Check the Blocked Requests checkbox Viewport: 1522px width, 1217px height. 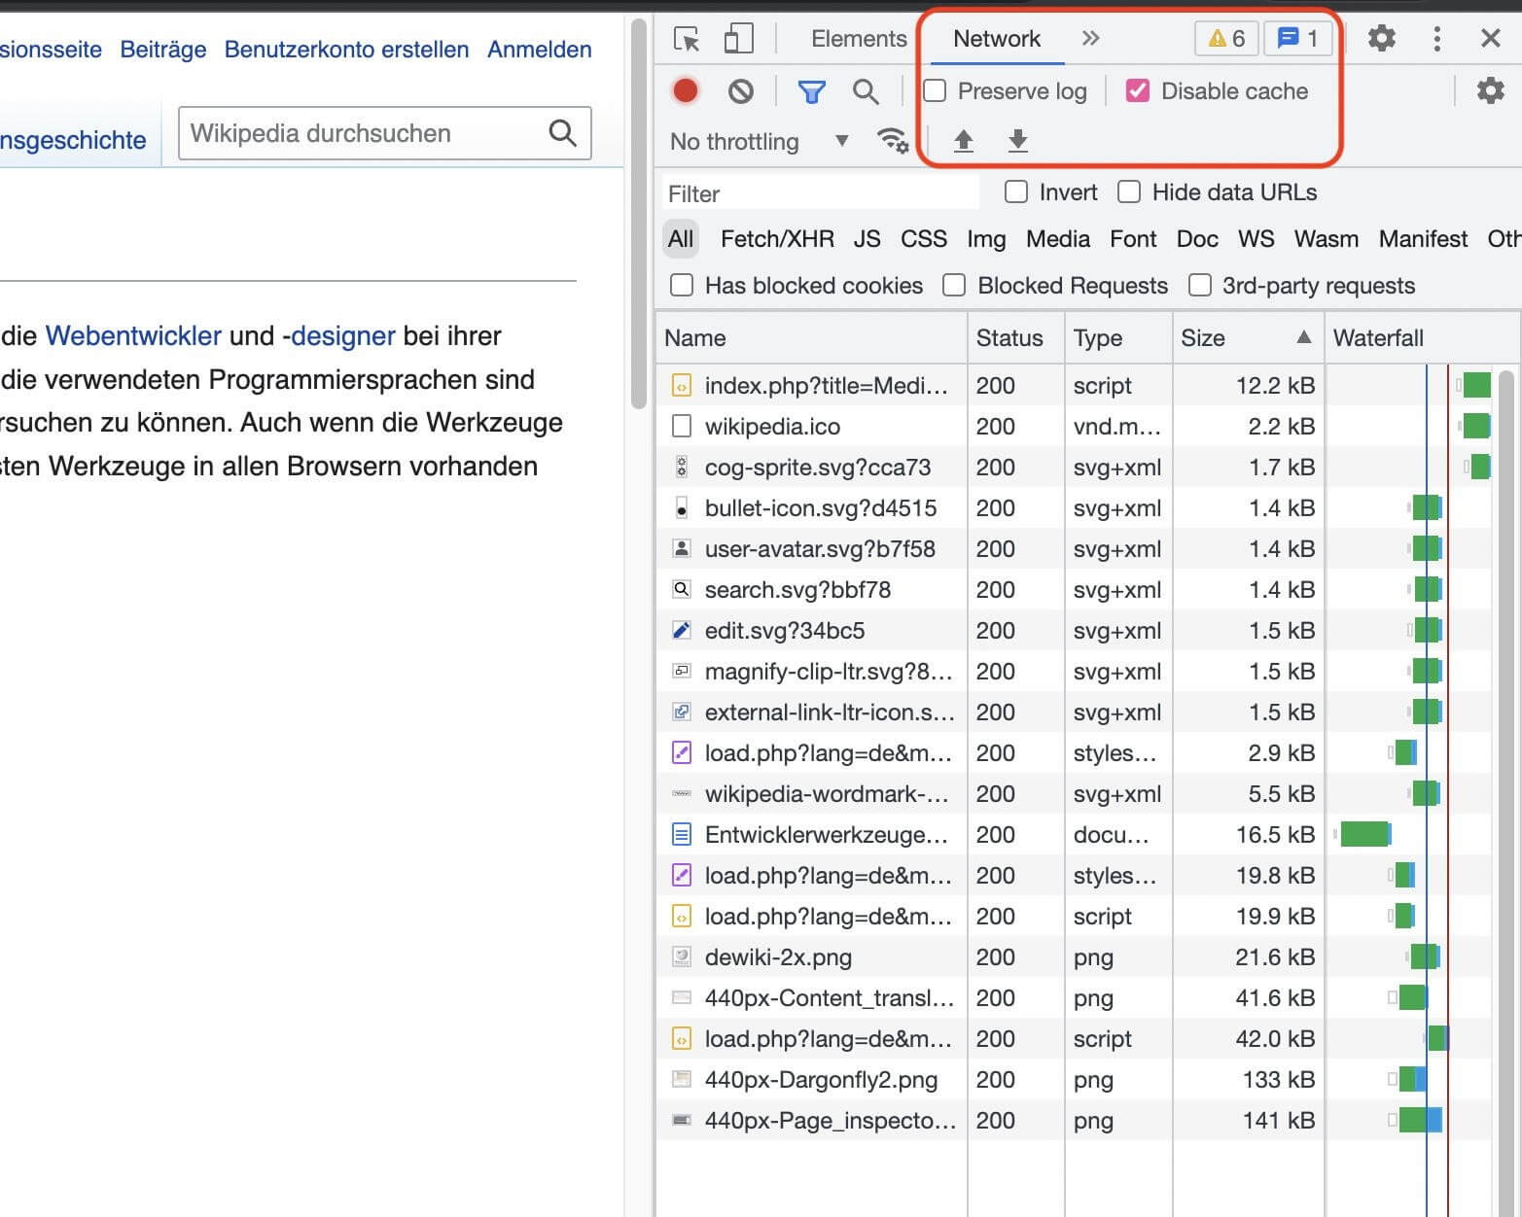pyautogui.click(x=954, y=286)
